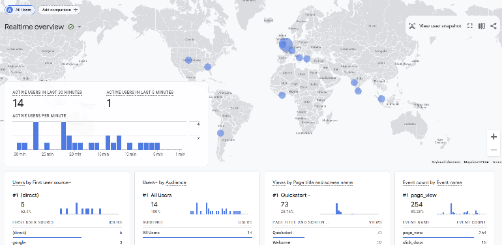Select the Quickstart row in page table
Image resolution: width=502 pixels, height=245 pixels.
(327, 233)
